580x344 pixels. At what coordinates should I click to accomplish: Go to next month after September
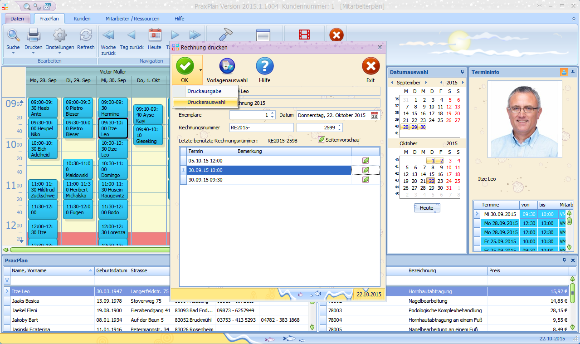[426, 83]
